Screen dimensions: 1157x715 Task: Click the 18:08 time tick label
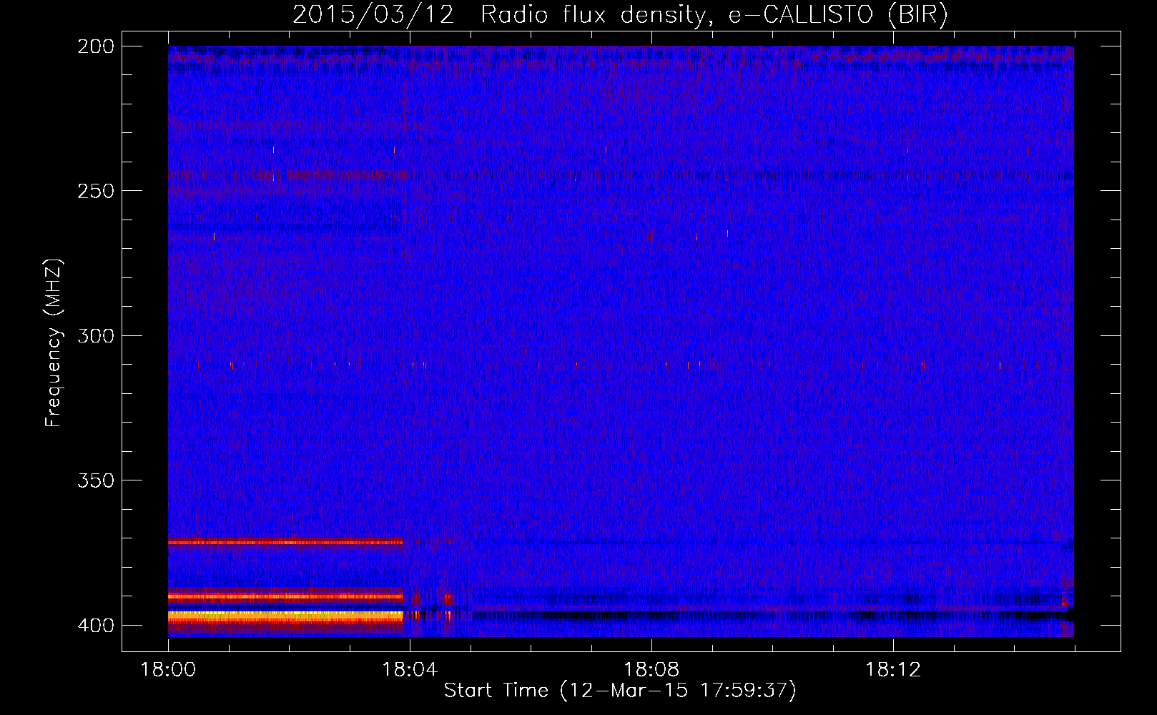[x=651, y=670]
